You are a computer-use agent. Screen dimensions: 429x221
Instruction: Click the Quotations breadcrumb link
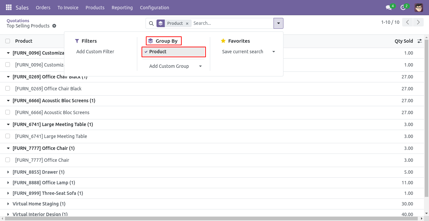point(18,21)
